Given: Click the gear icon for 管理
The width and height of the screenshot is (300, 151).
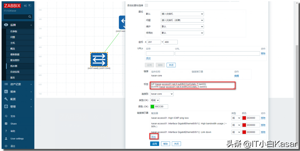Looking at the screenshot, I should click(6, 107).
